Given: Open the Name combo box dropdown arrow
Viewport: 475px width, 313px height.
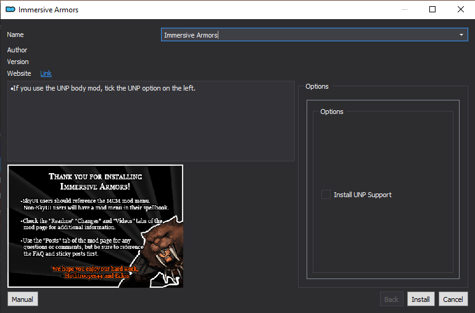Looking at the screenshot, I should (461, 35).
